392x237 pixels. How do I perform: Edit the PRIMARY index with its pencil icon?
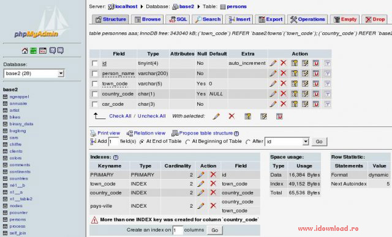coord(200,175)
